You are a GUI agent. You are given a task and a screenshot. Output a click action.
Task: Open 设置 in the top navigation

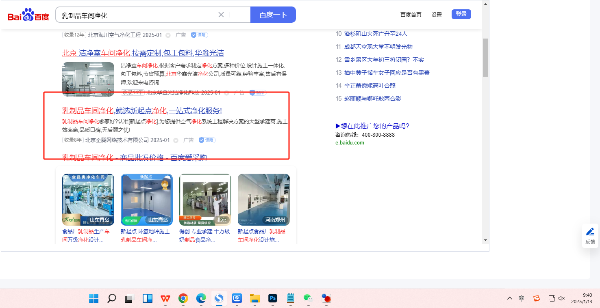437,15
